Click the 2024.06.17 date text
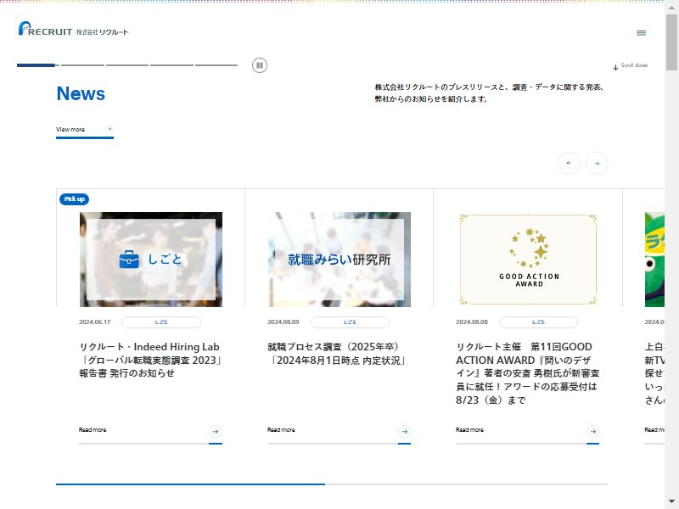Screen dimensions: 679x509 pyautogui.click(x=94, y=322)
